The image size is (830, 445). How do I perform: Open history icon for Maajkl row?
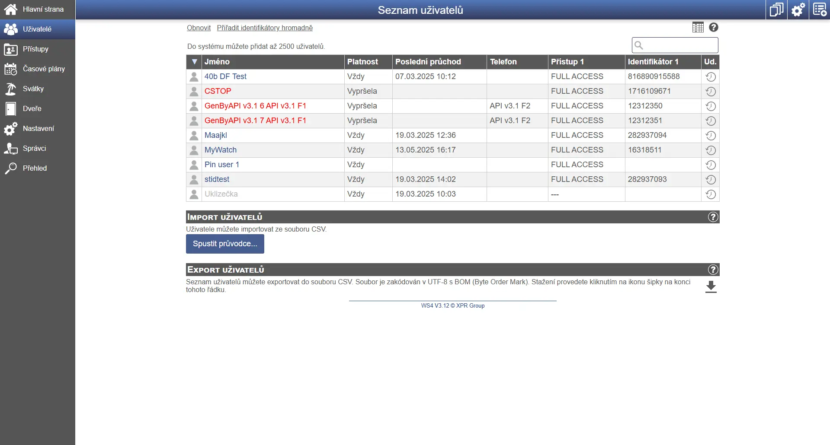coord(710,136)
